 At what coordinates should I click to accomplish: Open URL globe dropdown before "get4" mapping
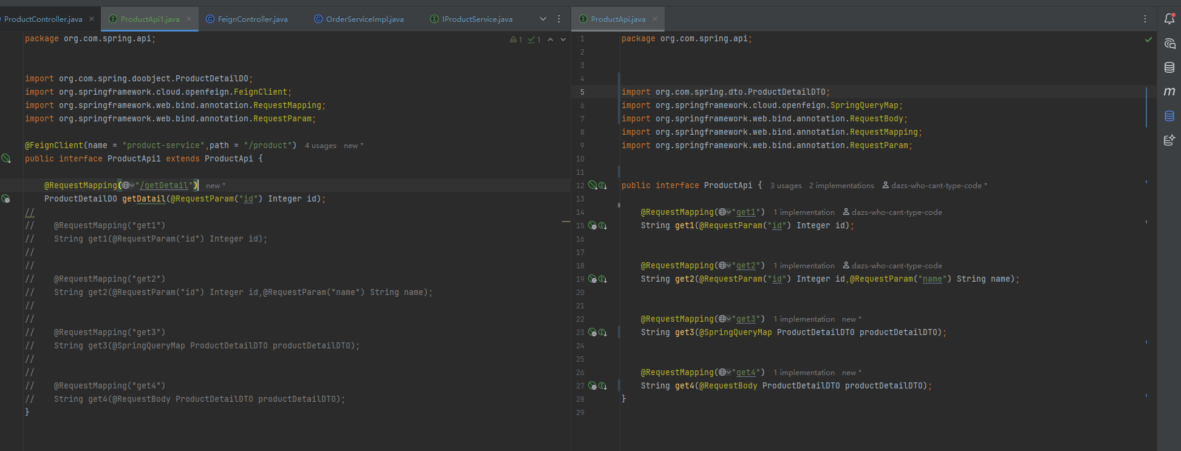click(724, 372)
